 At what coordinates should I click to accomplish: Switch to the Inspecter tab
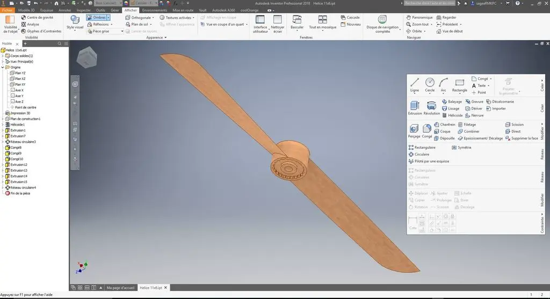[83, 10]
